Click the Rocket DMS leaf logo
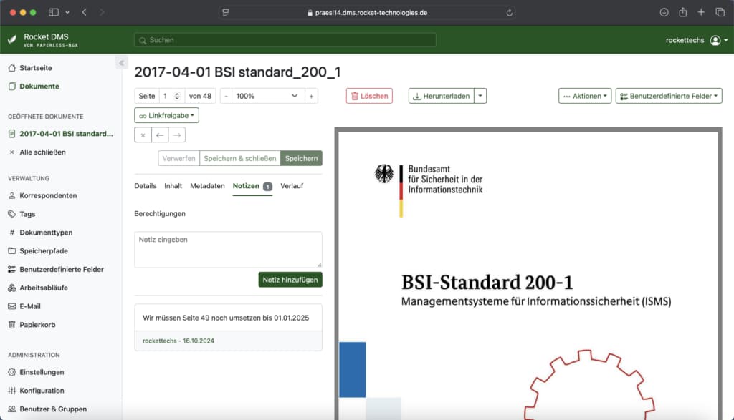The width and height of the screenshot is (734, 420). click(x=12, y=40)
